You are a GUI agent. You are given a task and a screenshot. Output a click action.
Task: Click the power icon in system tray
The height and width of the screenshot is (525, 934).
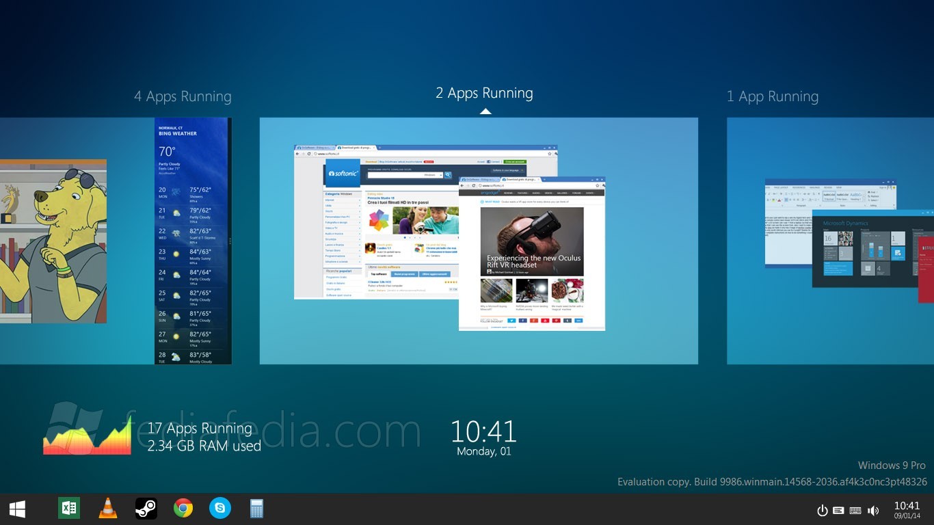click(823, 511)
